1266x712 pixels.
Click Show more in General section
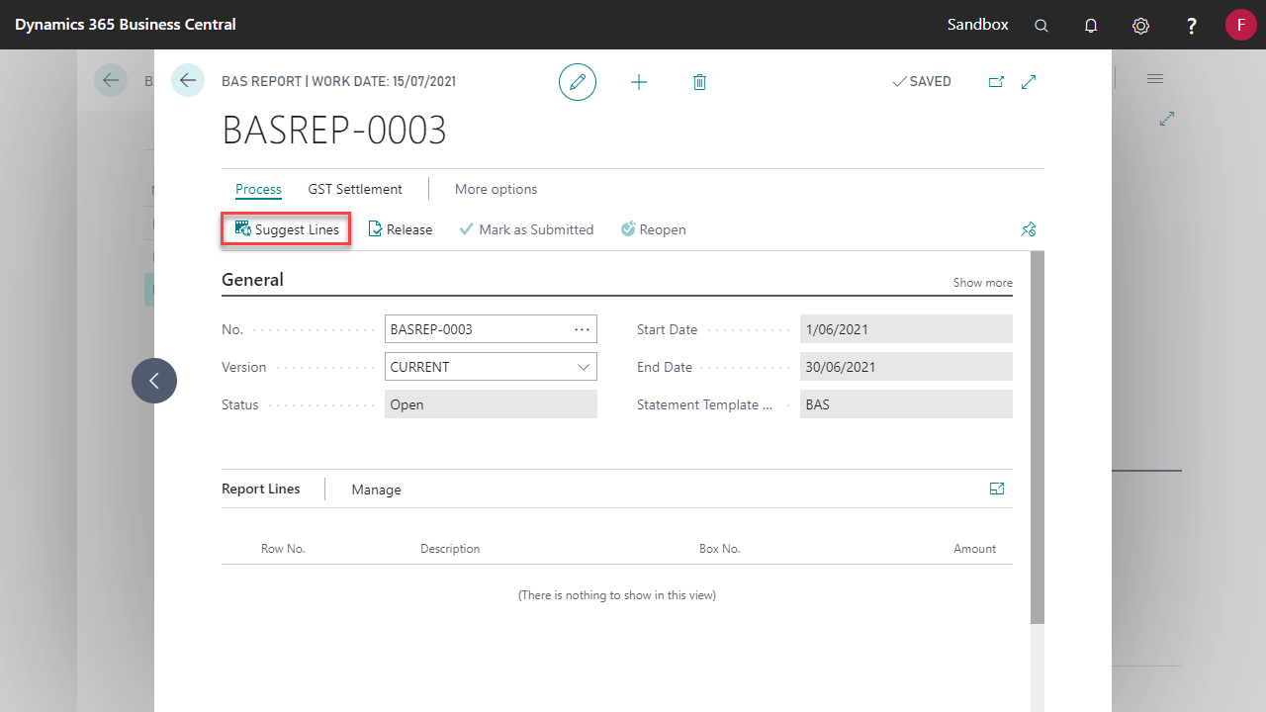983,283
